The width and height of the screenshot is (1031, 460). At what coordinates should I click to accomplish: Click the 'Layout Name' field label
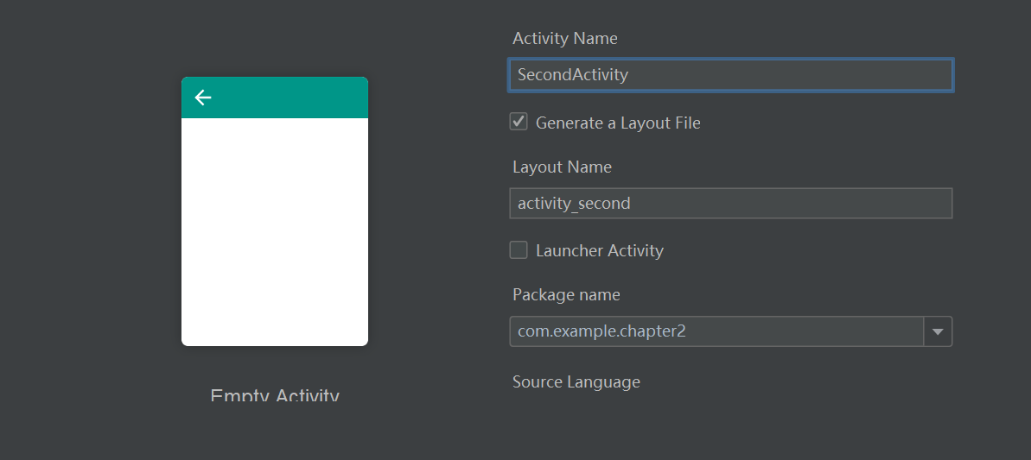tap(562, 167)
